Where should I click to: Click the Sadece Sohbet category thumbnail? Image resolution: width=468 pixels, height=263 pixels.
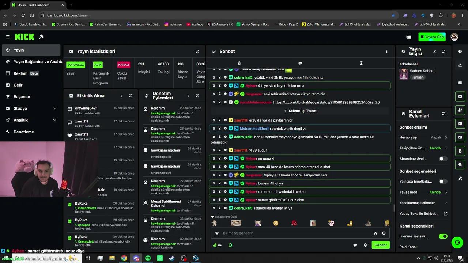[x=404, y=74]
